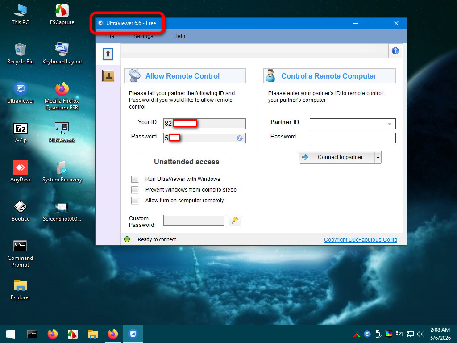This screenshot has width=457, height=343.
Task: Open the File menu
Action: [x=110, y=36]
